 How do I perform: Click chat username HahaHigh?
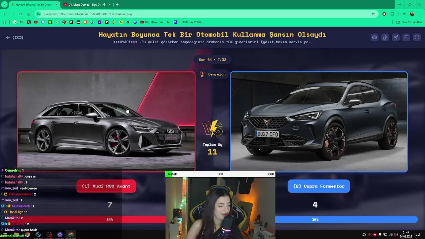[16, 212]
